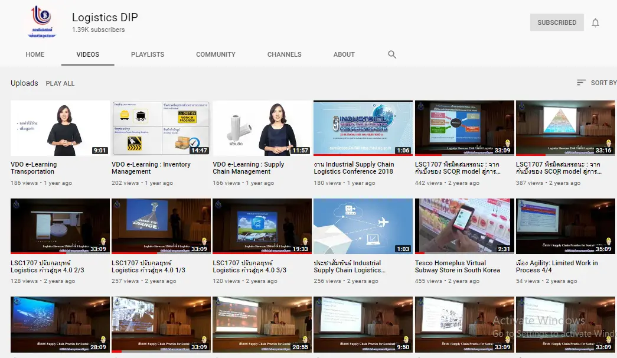Toggle the notification bell for this channel
Viewport: 617px width, 358px height.
tap(596, 22)
